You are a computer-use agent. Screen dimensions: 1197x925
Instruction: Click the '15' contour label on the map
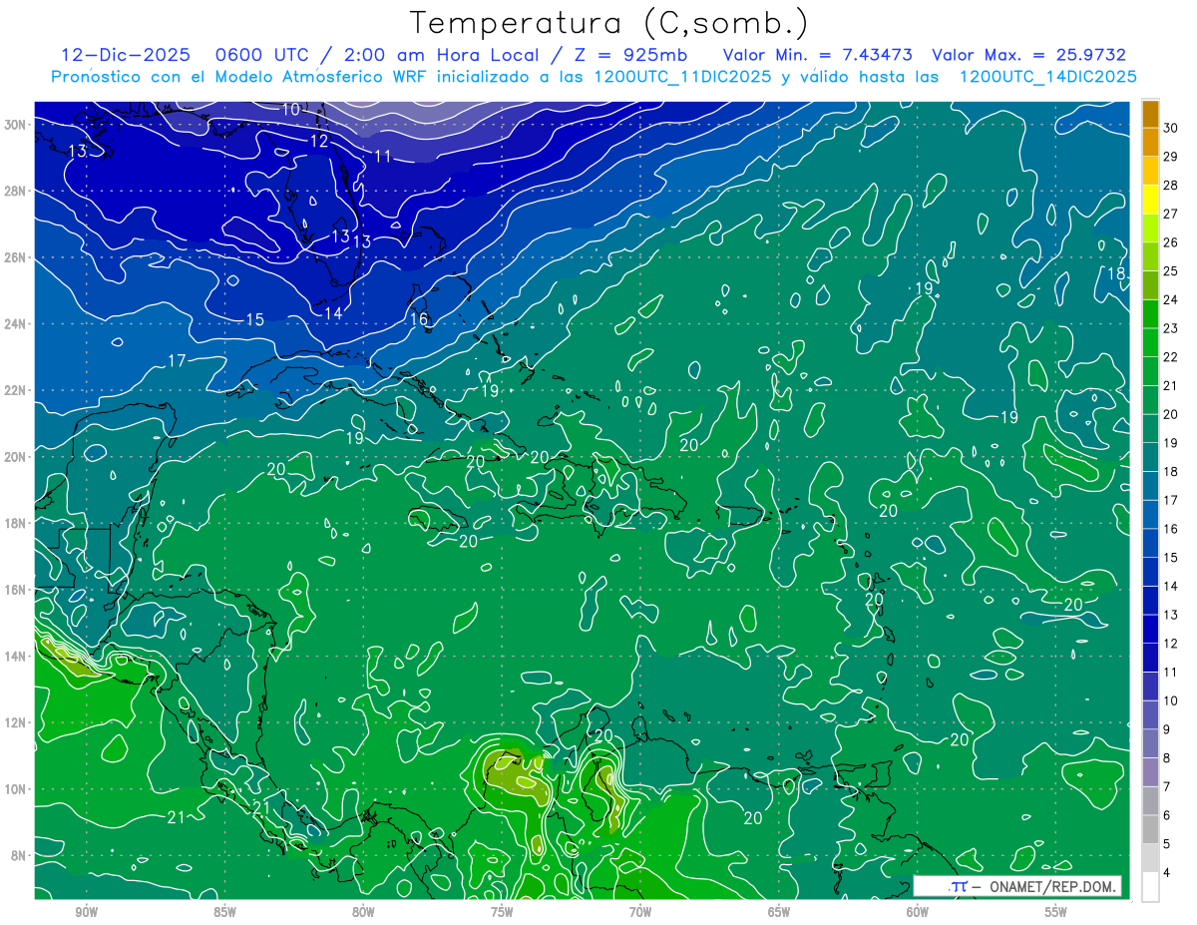pyautogui.click(x=254, y=319)
